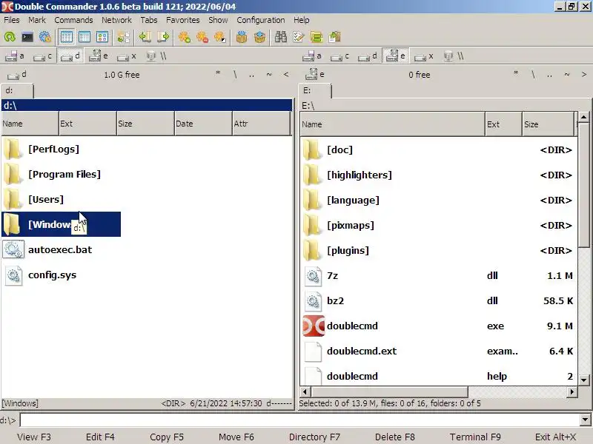
Task: Click the go forward arrow toolbar icon
Action: click(x=163, y=37)
